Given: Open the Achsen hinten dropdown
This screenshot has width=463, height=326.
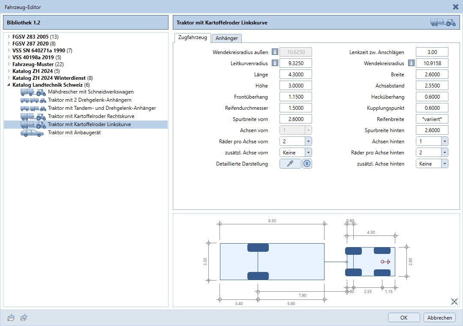Looking at the screenshot, I should click(x=444, y=142).
